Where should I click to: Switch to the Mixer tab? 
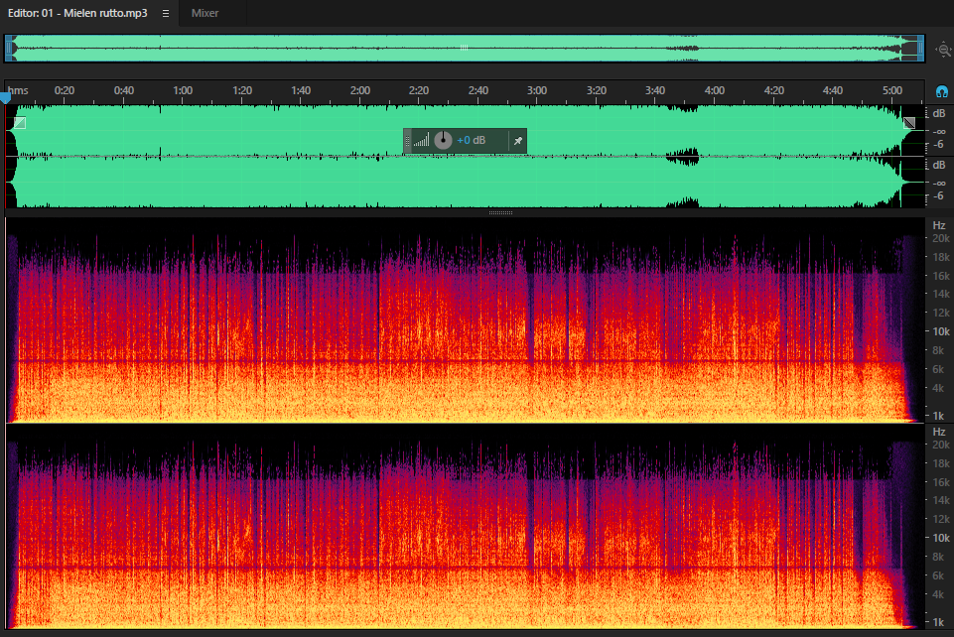click(204, 13)
